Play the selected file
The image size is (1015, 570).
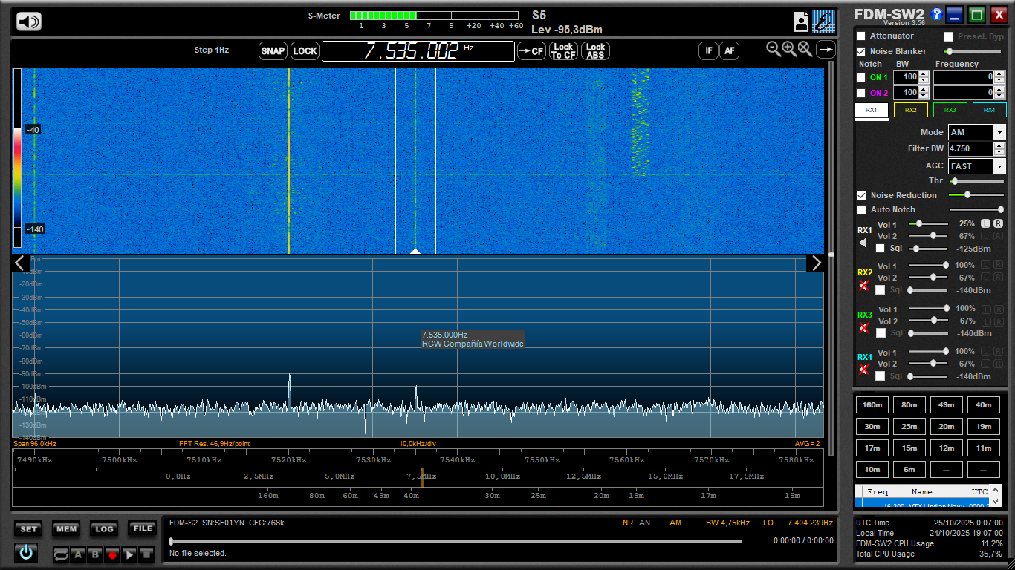[x=129, y=554]
